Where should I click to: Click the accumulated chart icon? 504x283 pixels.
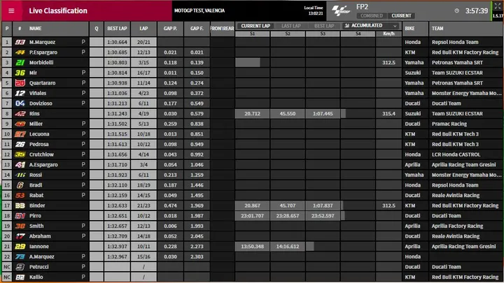coord(346,26)
